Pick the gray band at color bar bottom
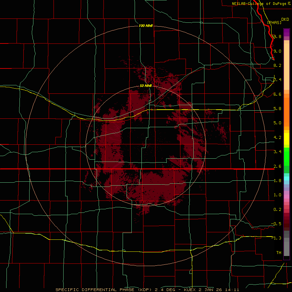 click(286, 247)
